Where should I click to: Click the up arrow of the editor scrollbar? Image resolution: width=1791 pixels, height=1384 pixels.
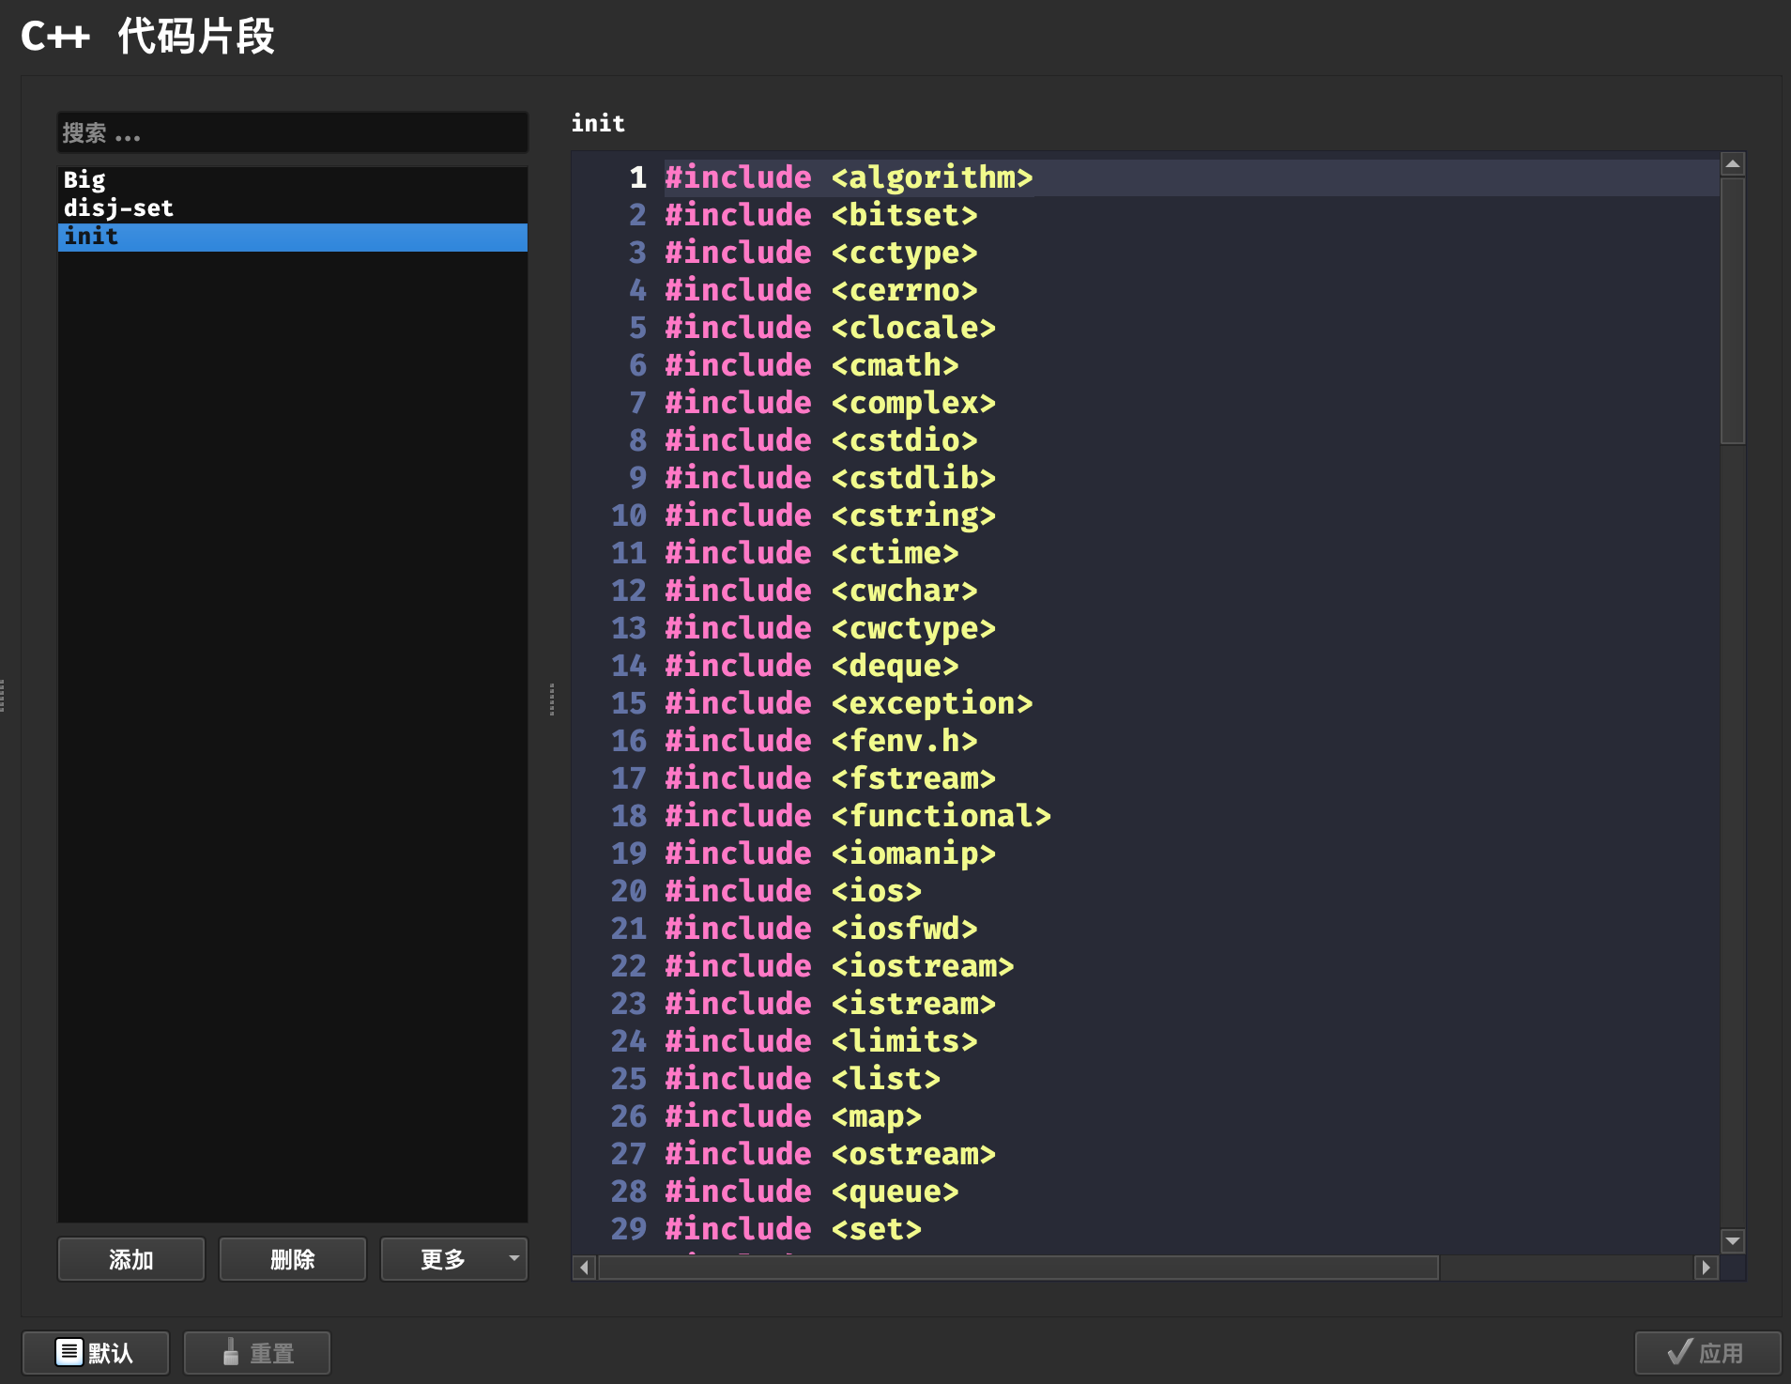1734,162
